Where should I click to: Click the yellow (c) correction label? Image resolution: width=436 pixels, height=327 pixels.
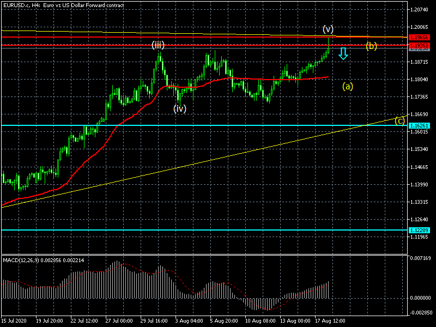[400, 120]
